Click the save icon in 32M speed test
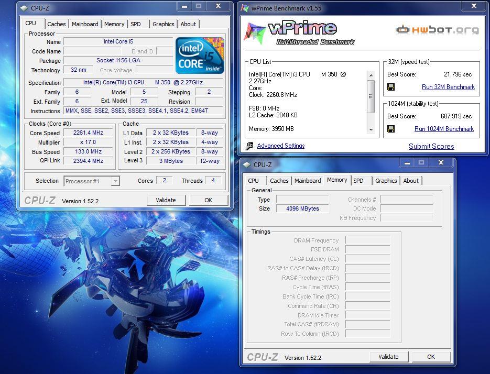The width and height of the screenshot is (490, 374). [390, 87]
